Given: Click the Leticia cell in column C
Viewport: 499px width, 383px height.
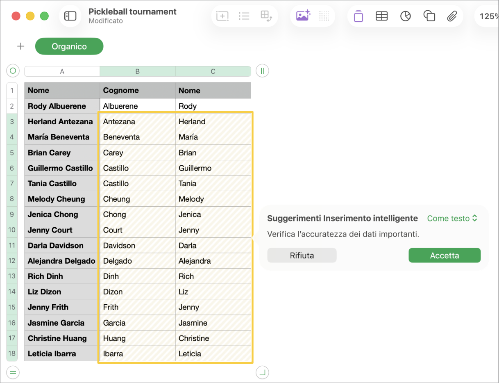Looking at the screenshot, I should point(213,353).
